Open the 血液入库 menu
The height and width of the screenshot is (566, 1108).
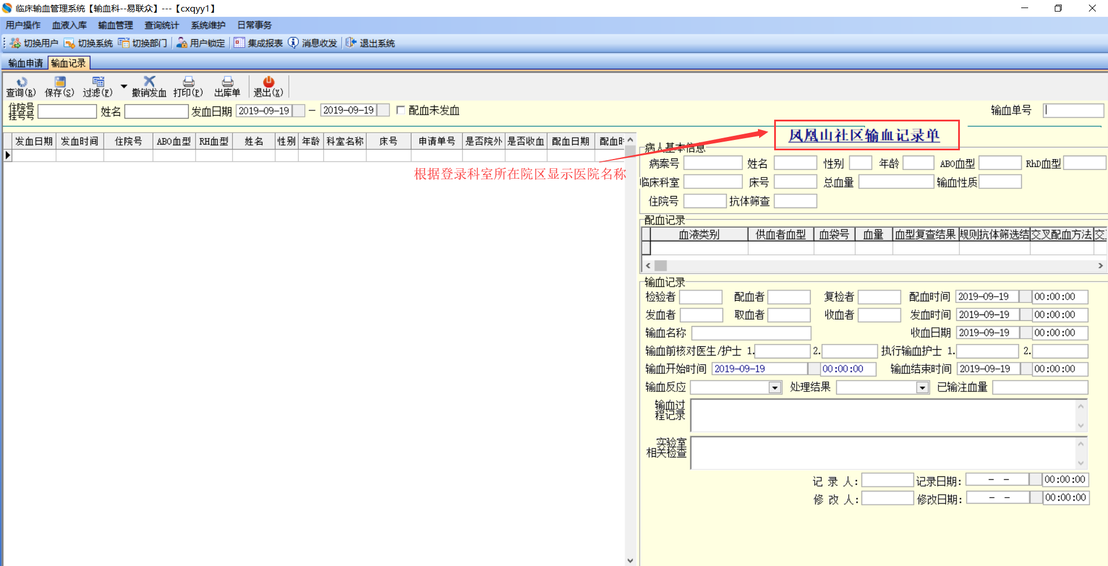pyautogui.click(x=69, y=25)
